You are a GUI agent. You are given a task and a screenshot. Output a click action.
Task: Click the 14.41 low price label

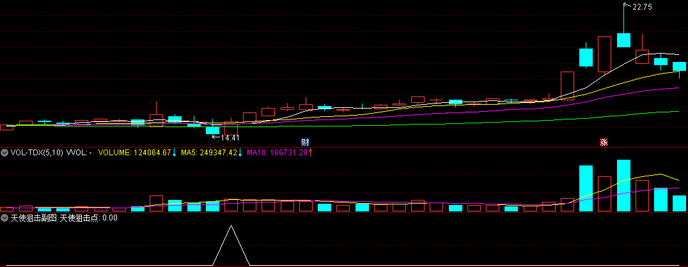coord(230,138)
